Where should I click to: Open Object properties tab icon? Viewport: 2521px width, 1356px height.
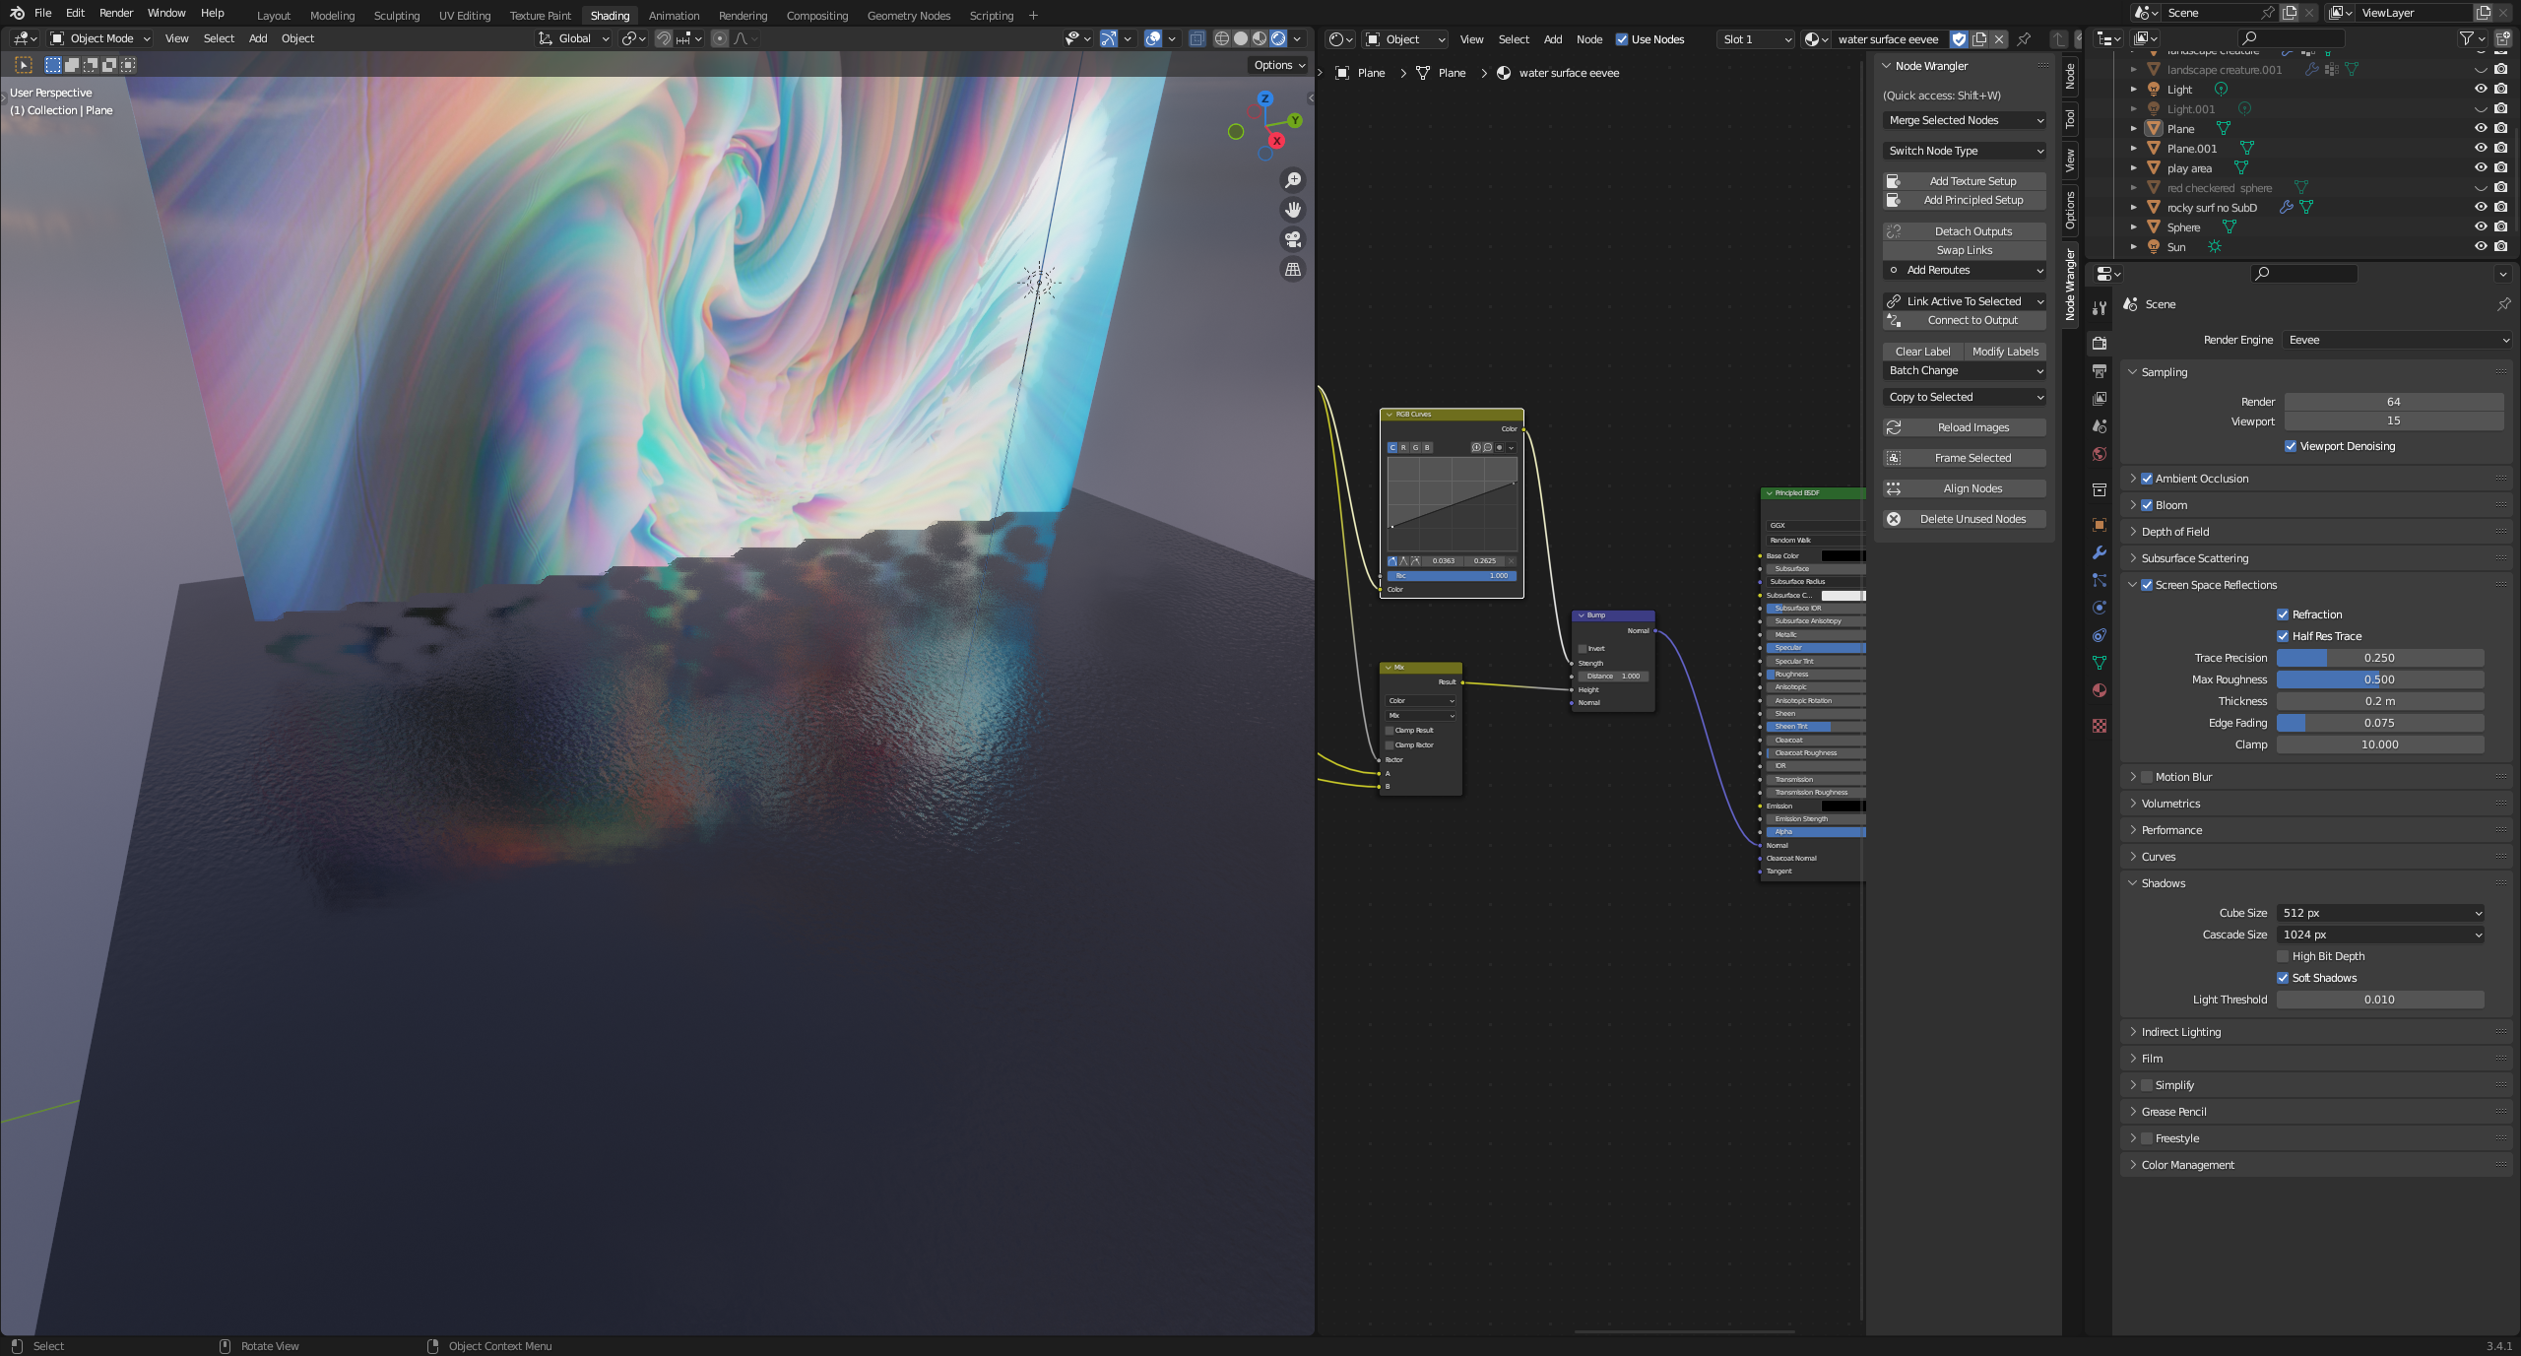pos(2100,525)
